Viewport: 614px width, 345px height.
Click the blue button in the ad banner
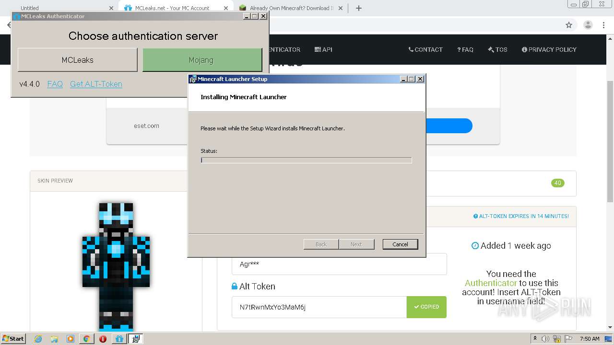click(449, 126)
